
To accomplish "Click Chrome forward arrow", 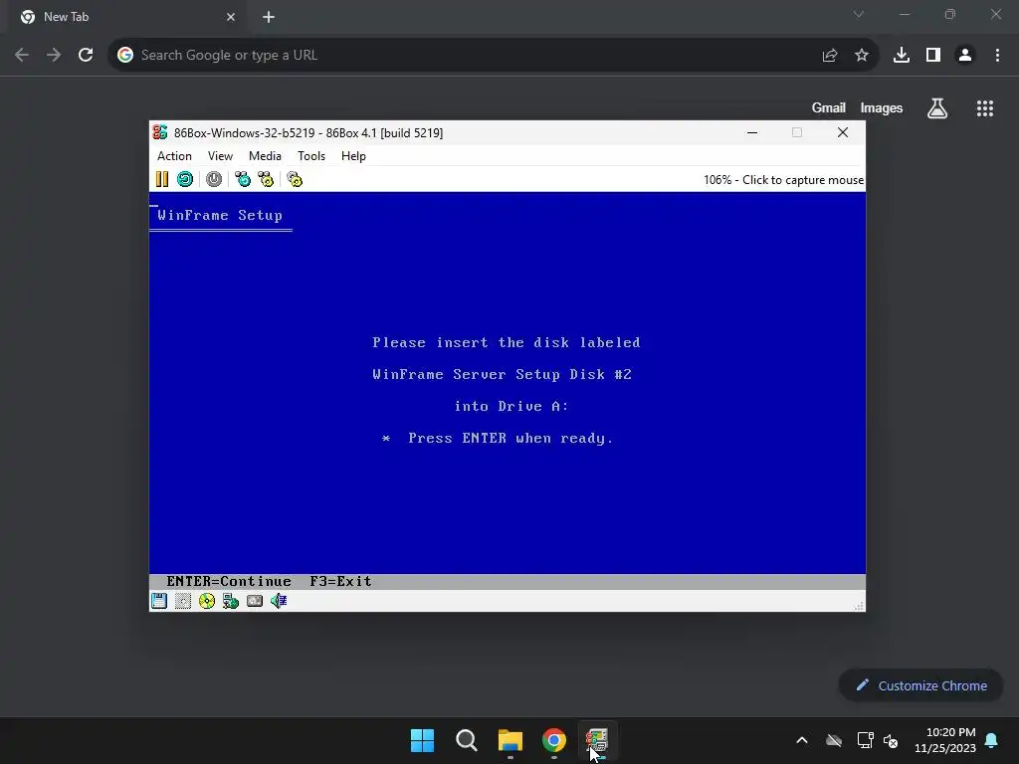I will [x=54, y=55].
